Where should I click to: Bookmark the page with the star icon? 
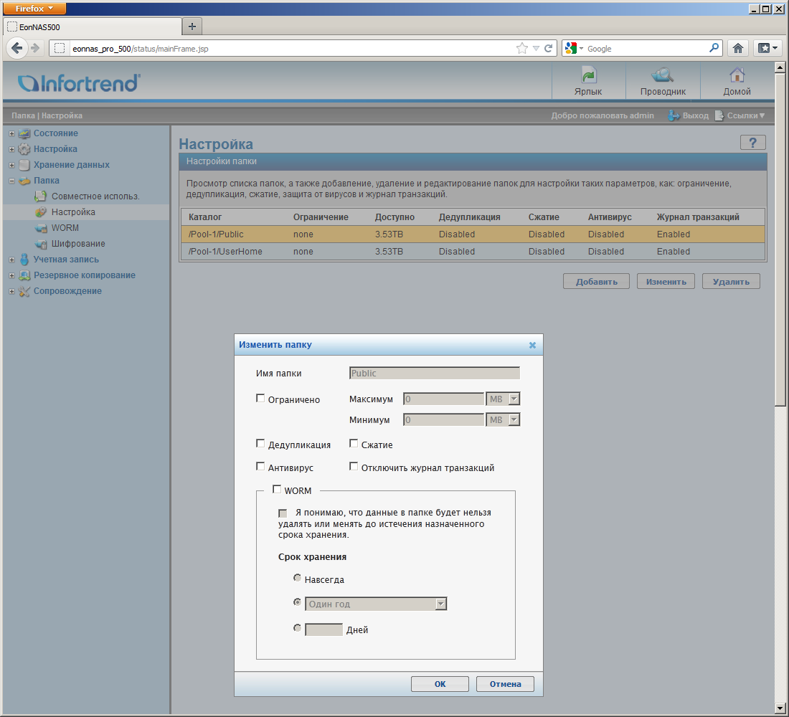[521, 48]
